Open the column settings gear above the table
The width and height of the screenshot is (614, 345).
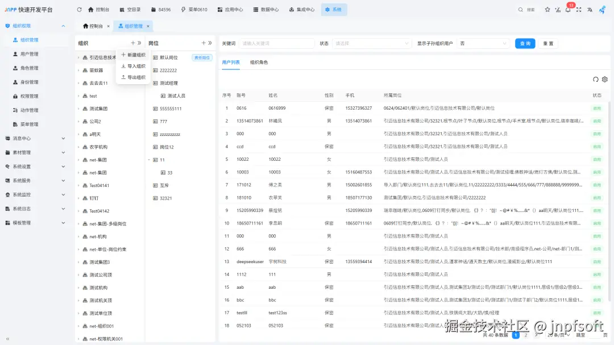coord(604,80)
